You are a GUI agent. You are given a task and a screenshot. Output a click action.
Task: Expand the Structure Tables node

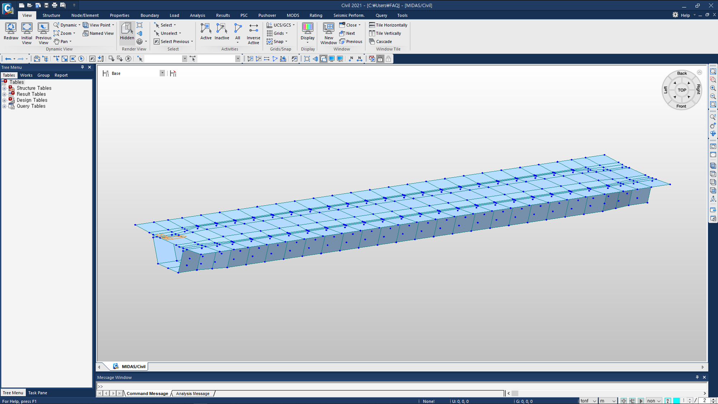pyautogui.click(x=4, y=88)
